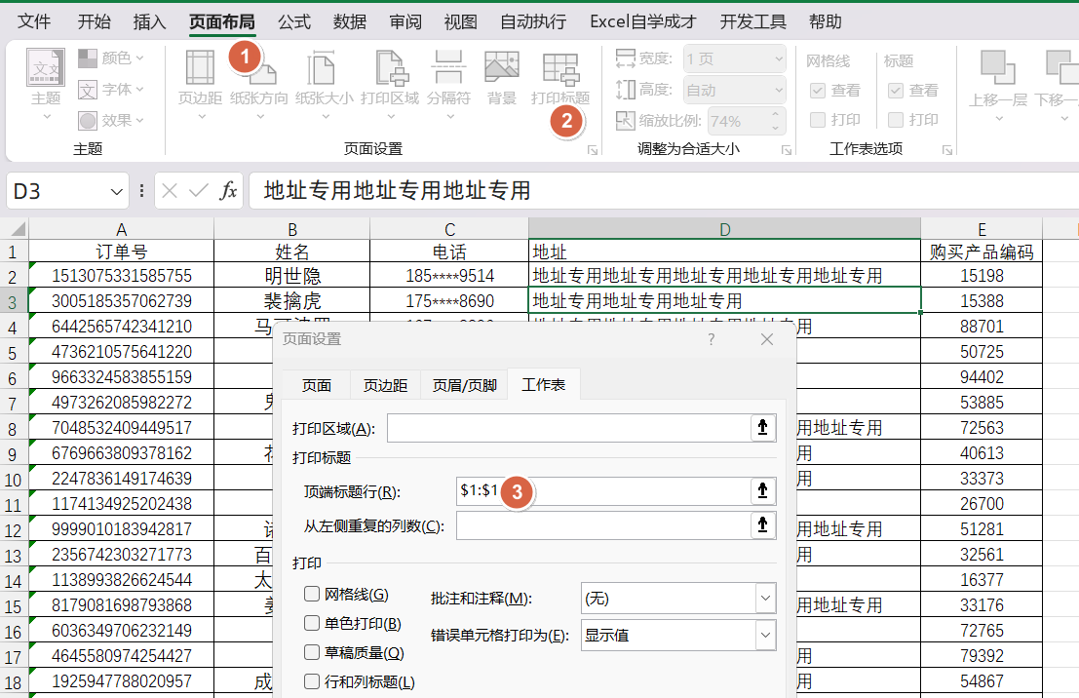This screenshot has width=1079, height=698.
Task: Switch to the 开发工具 ribbon tab
Action: click(x=752, y=22)
